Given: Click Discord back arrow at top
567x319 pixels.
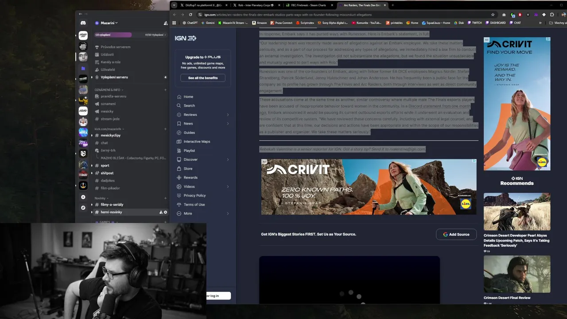Looking at the screenshot, I should pyautogui.click(x=80, y=14).
